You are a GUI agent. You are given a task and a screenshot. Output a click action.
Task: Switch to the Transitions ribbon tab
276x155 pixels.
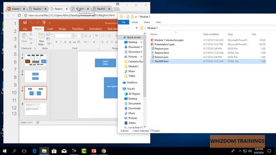(78, 29)
